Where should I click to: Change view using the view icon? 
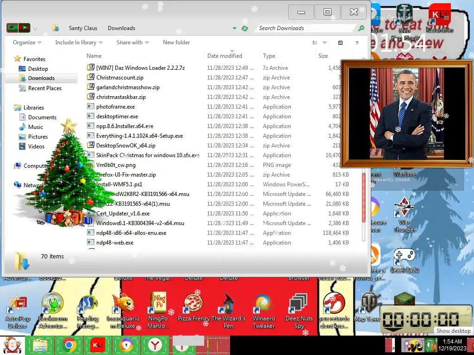tap(315, 43)
